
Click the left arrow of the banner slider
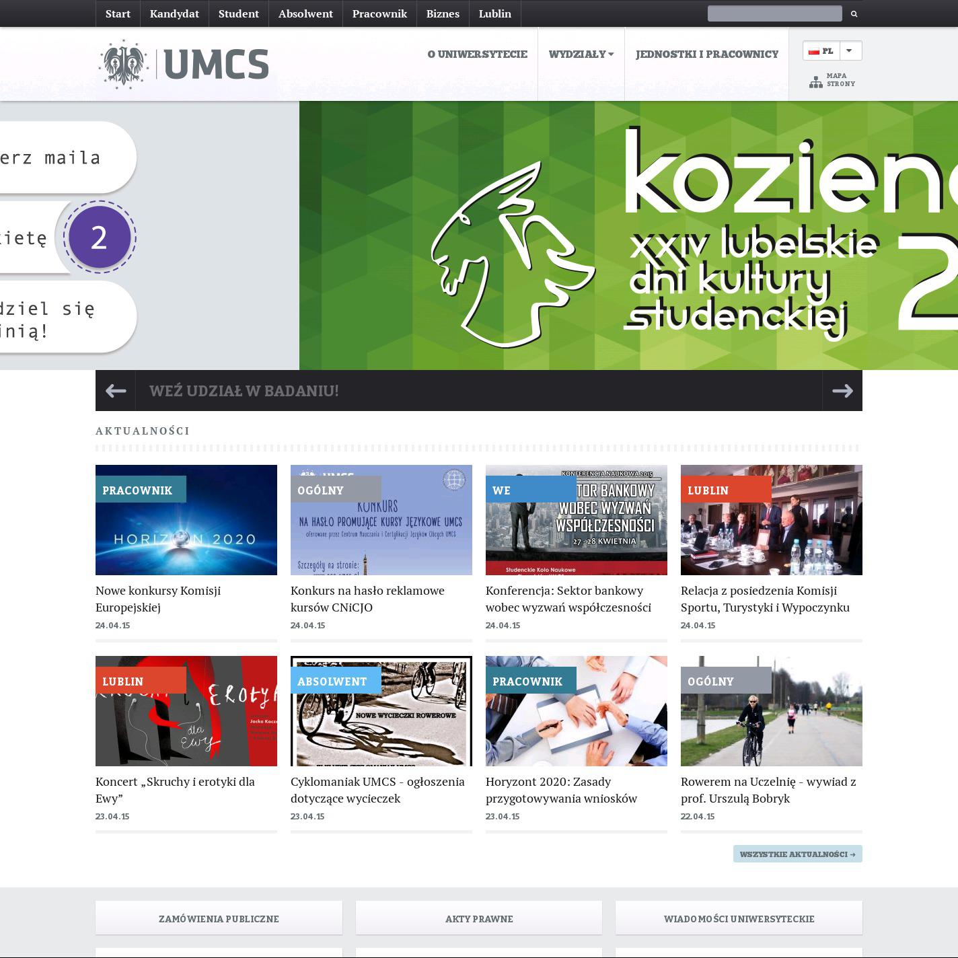pyautogui.click(x=116, y=391)
